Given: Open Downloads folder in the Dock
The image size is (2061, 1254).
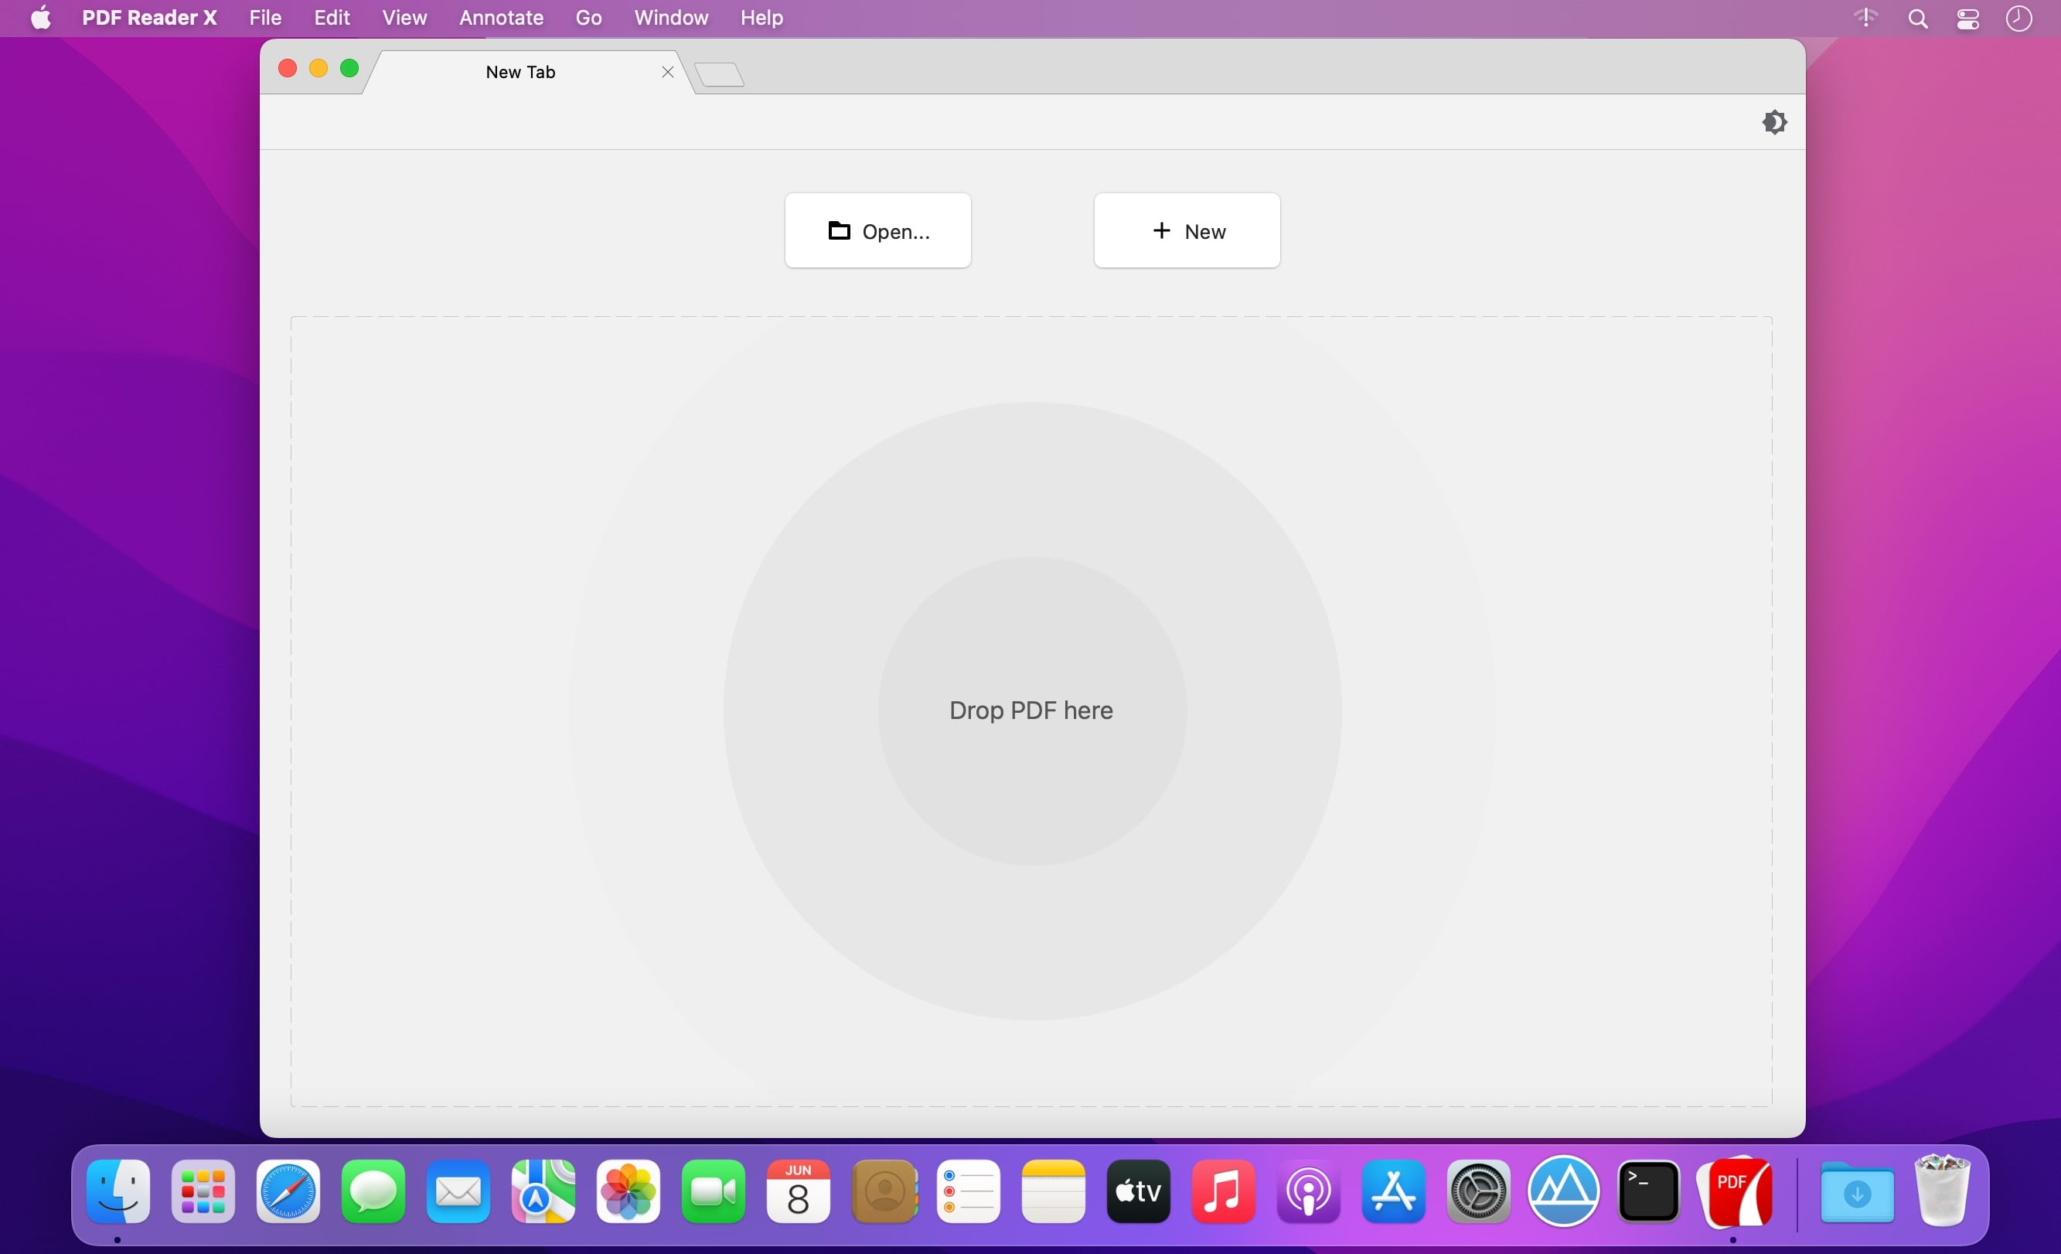Looking at the screenshot, I should tap(1857, 1191).
